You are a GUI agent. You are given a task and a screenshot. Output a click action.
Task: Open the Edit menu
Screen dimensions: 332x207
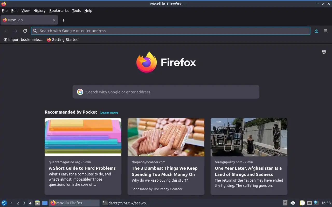click(x=15, y=11)
